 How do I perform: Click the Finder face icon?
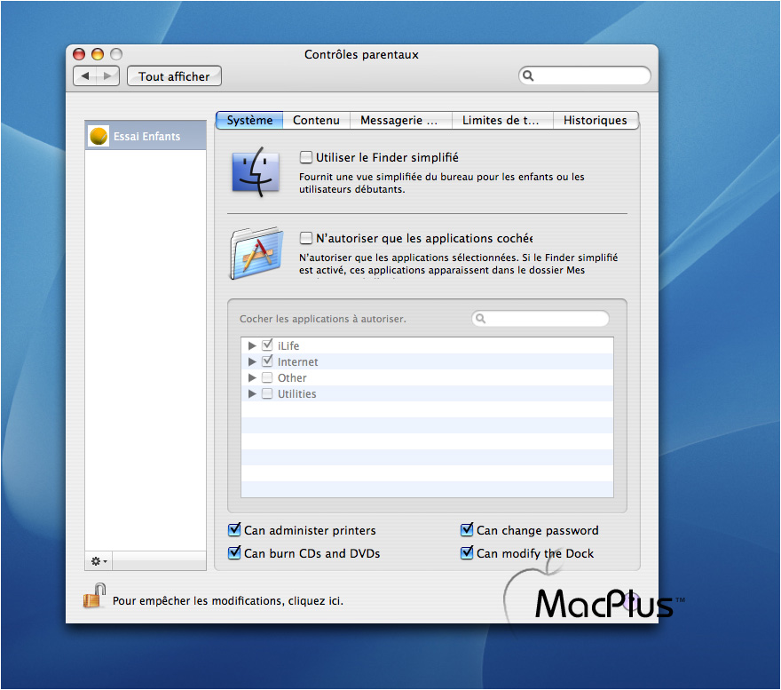(x=255, y=172)
